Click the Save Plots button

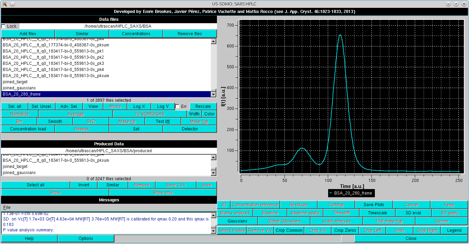click(373, 205)
